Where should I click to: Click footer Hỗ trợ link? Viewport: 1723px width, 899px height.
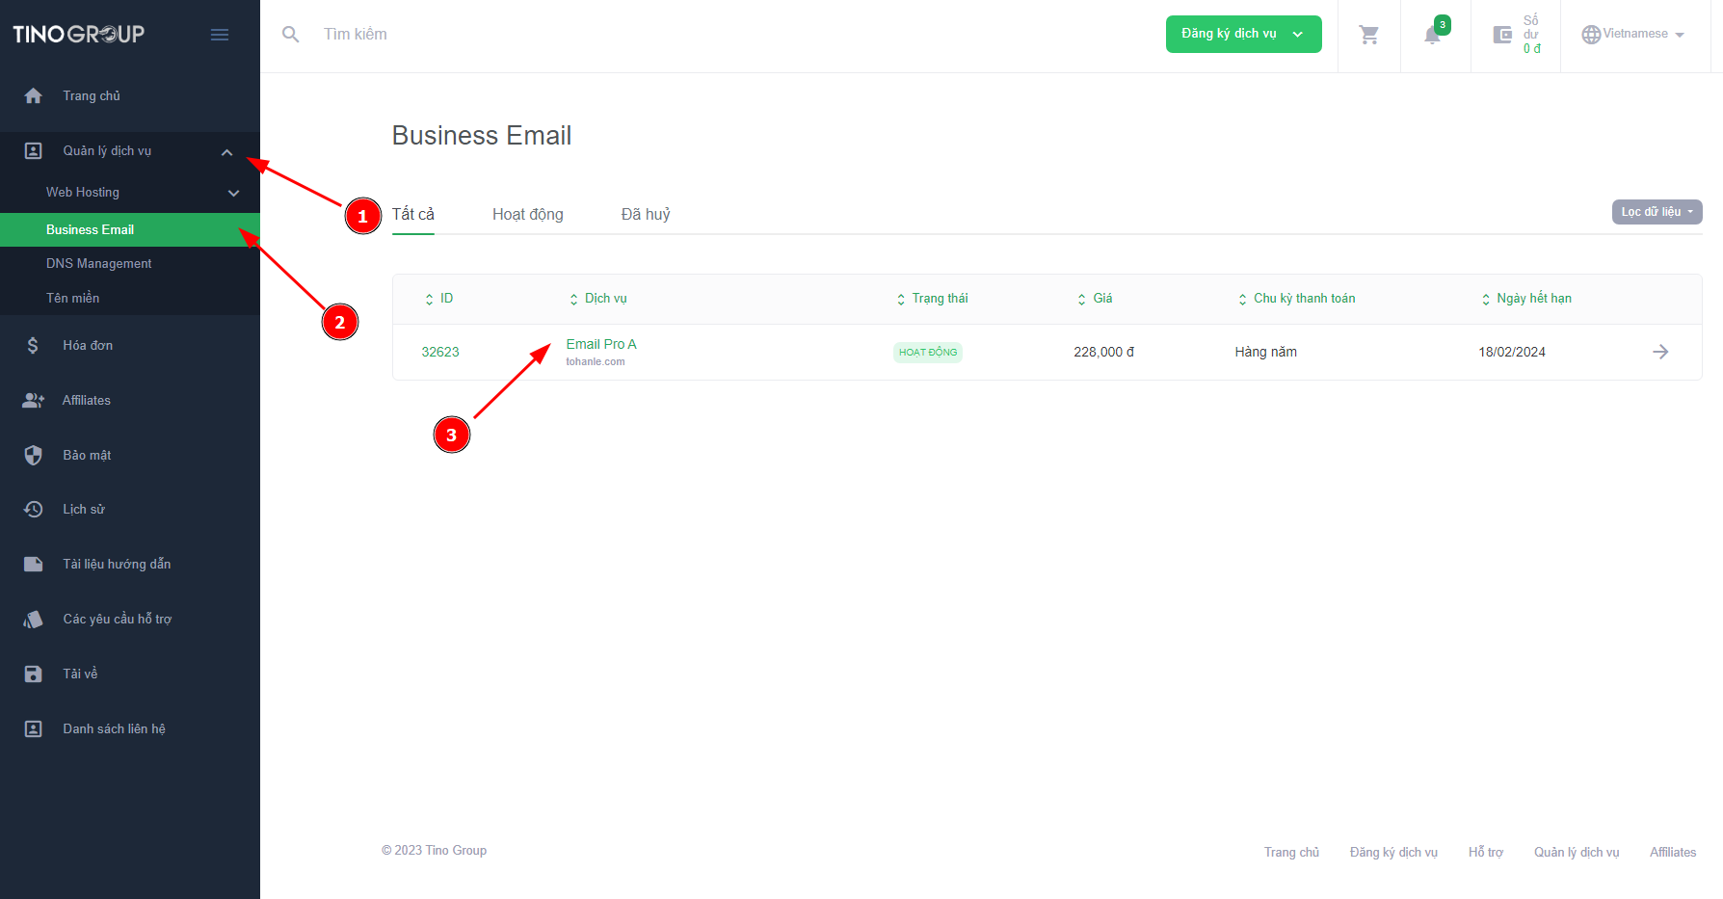(1486, 853)
